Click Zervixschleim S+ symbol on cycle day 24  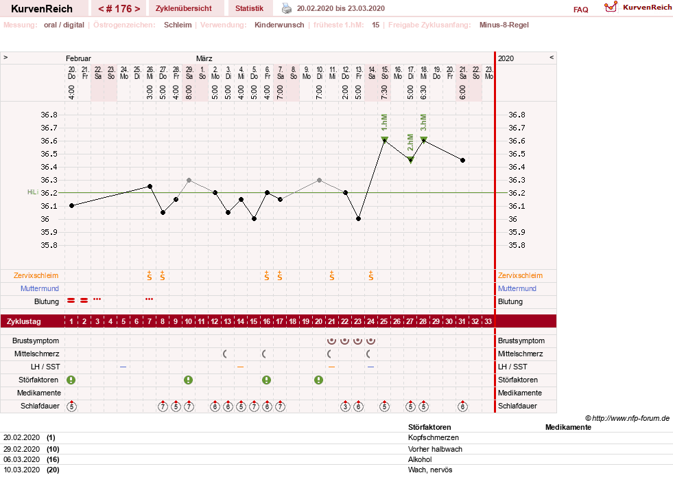371,275
